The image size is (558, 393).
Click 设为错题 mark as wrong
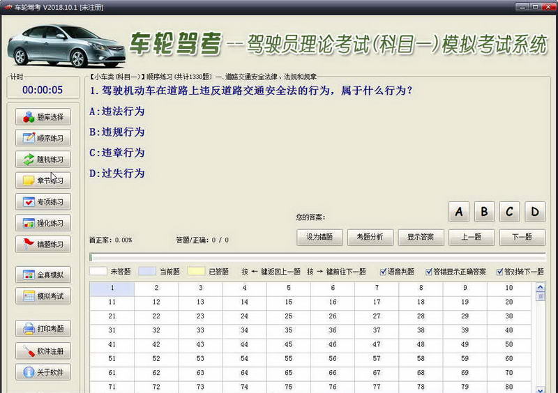pyautogui.click(x=319, y=237)
